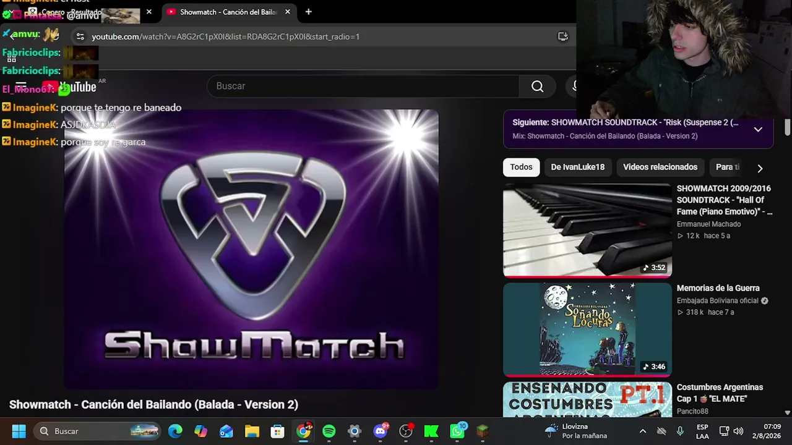Close the Canero Resultado browser tab
Viewport: 792px width, 445px height.
pyautogui.click(x=148, y=12)
